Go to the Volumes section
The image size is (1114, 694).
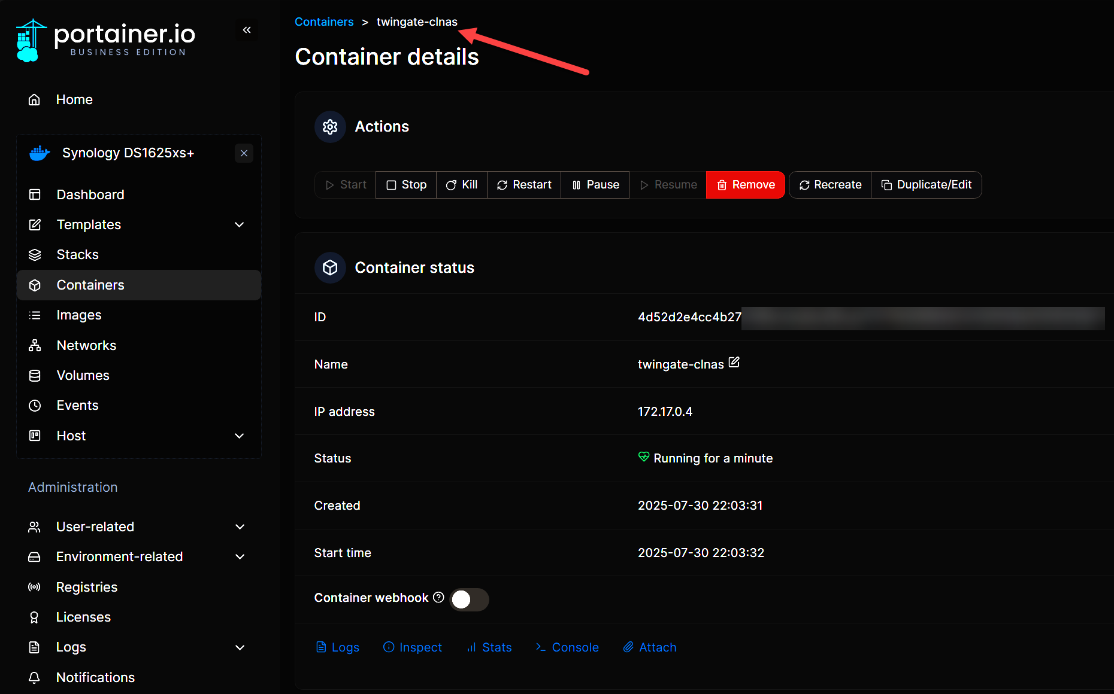point(83,375)
